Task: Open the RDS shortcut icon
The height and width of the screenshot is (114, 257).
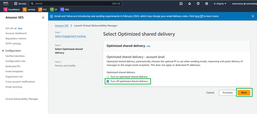Action: point(62,10)
